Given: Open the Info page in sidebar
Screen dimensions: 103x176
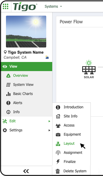Looking at the screenshot, I should 16,112.
